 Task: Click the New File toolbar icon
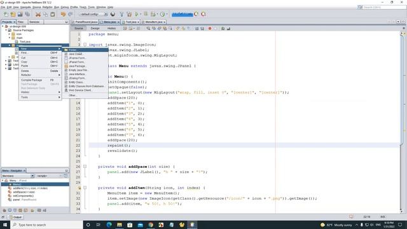pos(6,14)
